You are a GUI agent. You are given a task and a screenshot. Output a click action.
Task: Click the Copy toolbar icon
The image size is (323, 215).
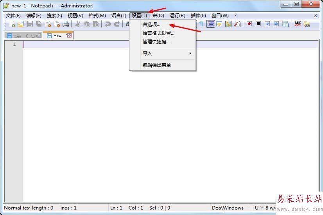(87, 24)
